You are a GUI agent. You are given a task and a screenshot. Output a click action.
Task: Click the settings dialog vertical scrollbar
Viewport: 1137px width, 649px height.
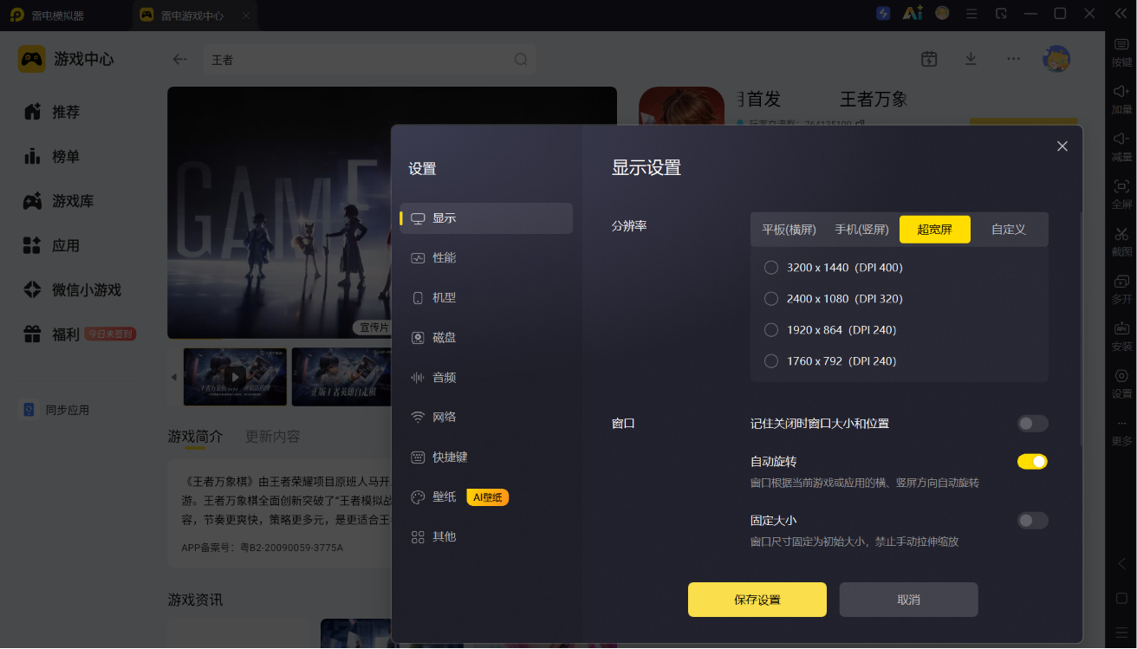coord(1081,329)
